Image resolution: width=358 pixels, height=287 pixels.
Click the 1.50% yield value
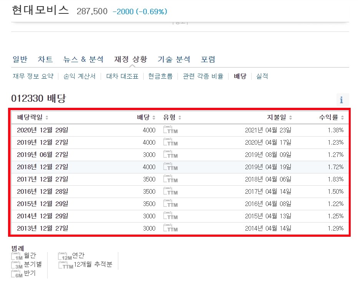(x=336, y=191)
